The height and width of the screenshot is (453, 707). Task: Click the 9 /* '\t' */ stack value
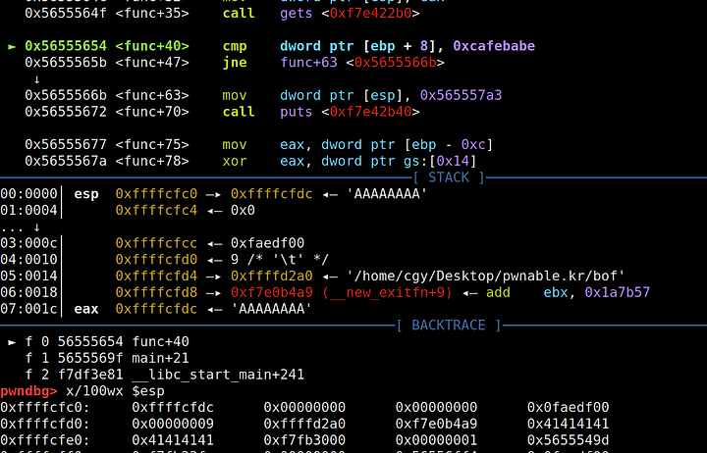point(280,260)
